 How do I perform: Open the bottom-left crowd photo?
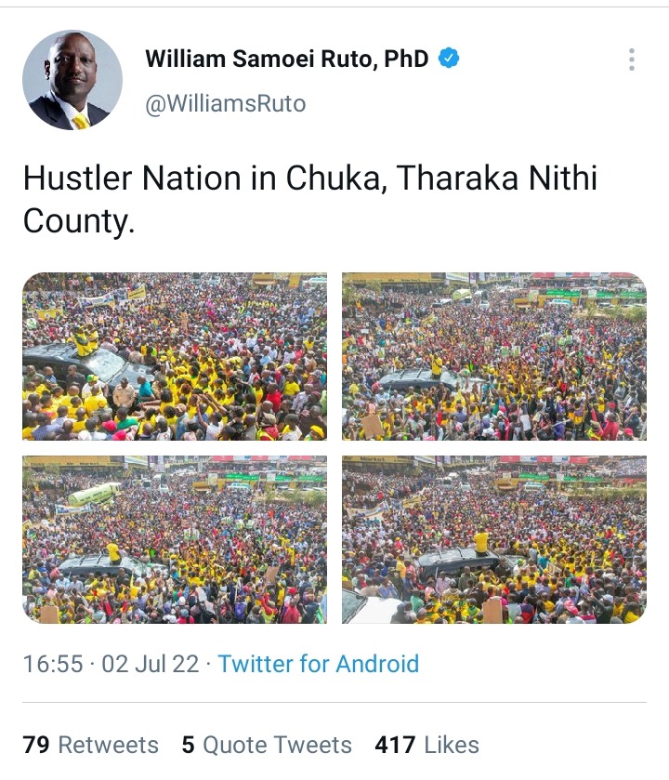175,539
